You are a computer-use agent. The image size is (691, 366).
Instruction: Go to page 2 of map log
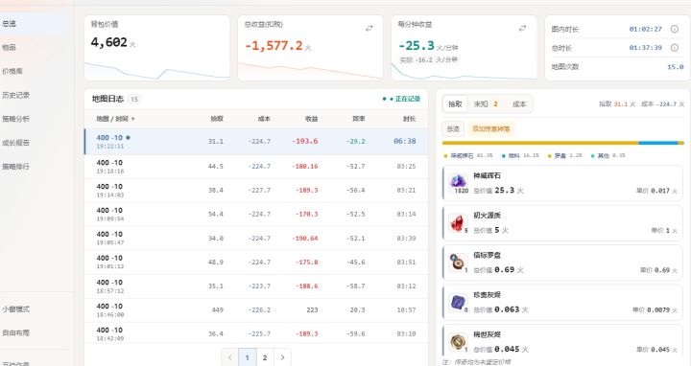coord(265,357)
